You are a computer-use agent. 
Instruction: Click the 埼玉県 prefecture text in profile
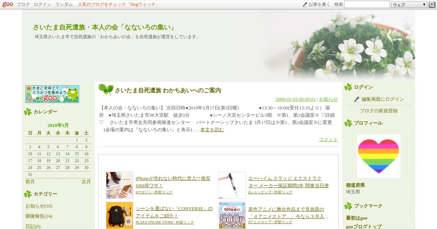(x=353, y=192)
